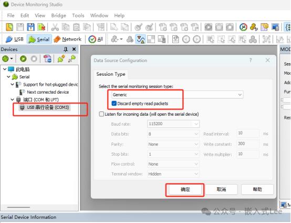
Task: Pin the Devices panel
Action: [66, 49]
